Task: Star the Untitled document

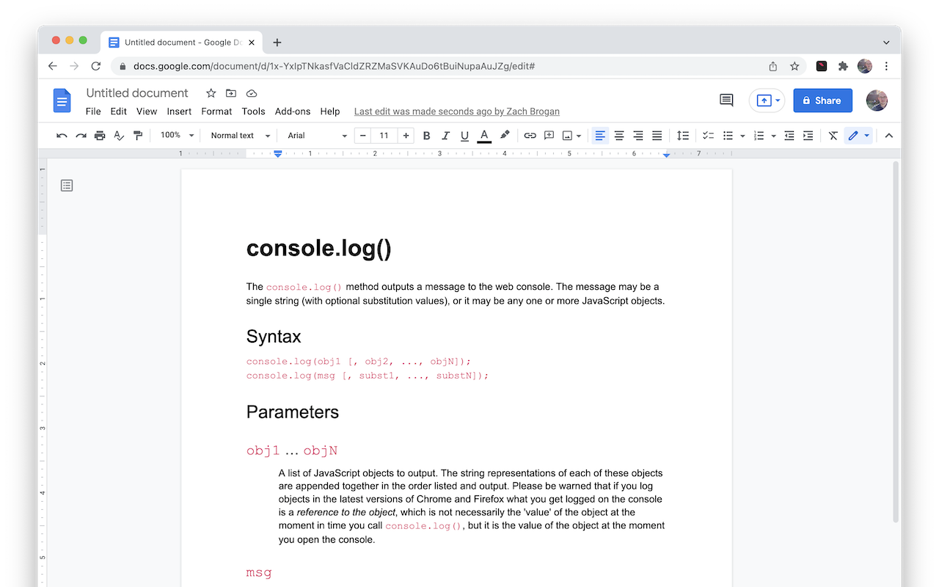Action: (211, 93)
